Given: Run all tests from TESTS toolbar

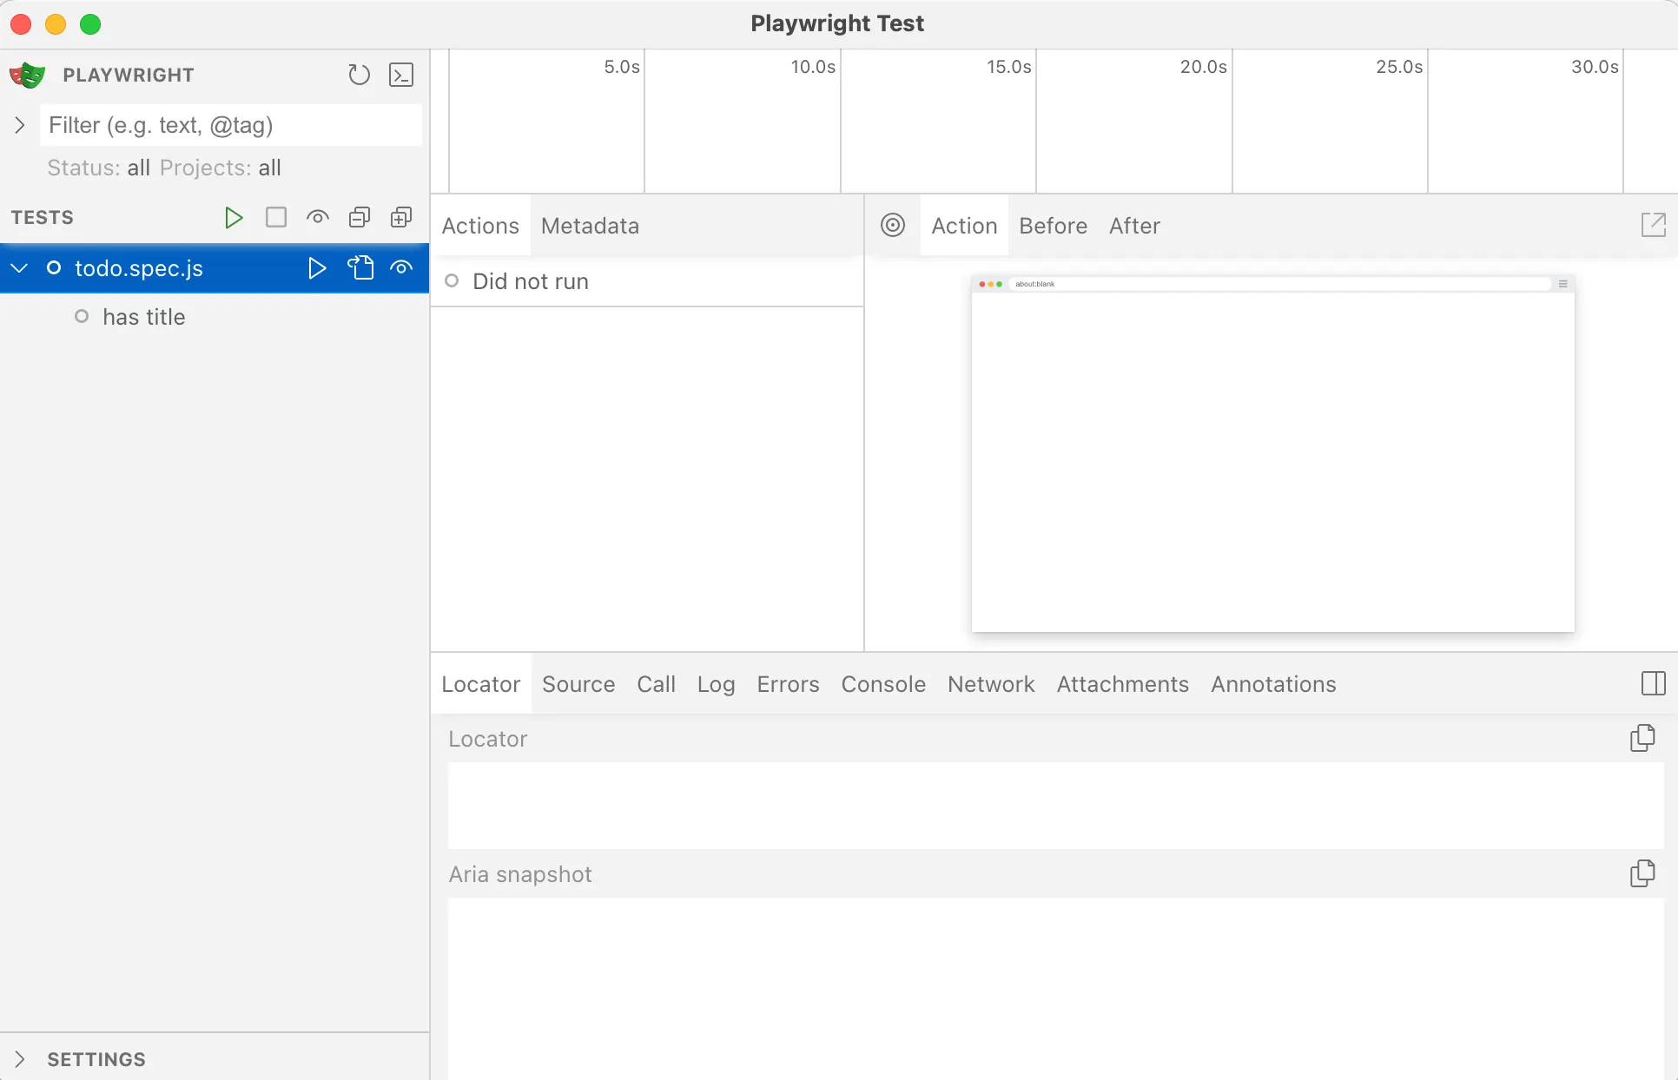Looking at the screenshot, I should pyautogui.click(x=233, y=217).
